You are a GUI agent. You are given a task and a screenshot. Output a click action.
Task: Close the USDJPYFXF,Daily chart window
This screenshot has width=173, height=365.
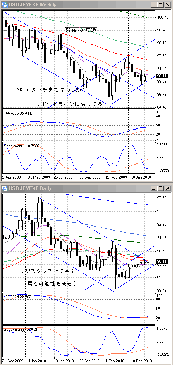(x=168, y=188)
